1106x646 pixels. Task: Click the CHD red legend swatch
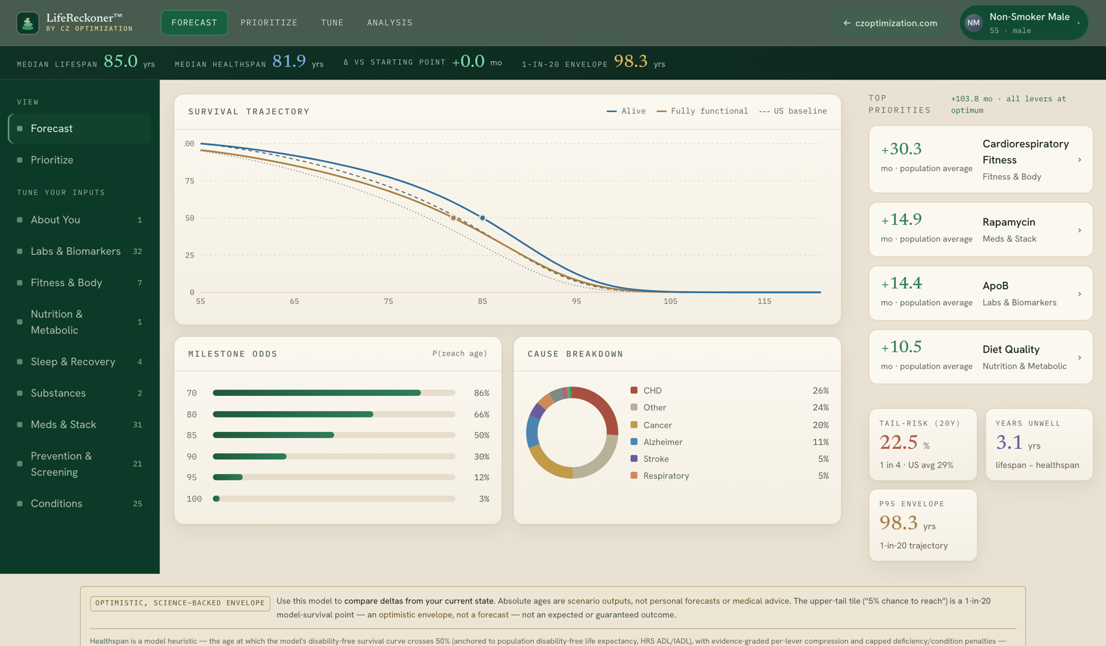click(x=634, y=390)
